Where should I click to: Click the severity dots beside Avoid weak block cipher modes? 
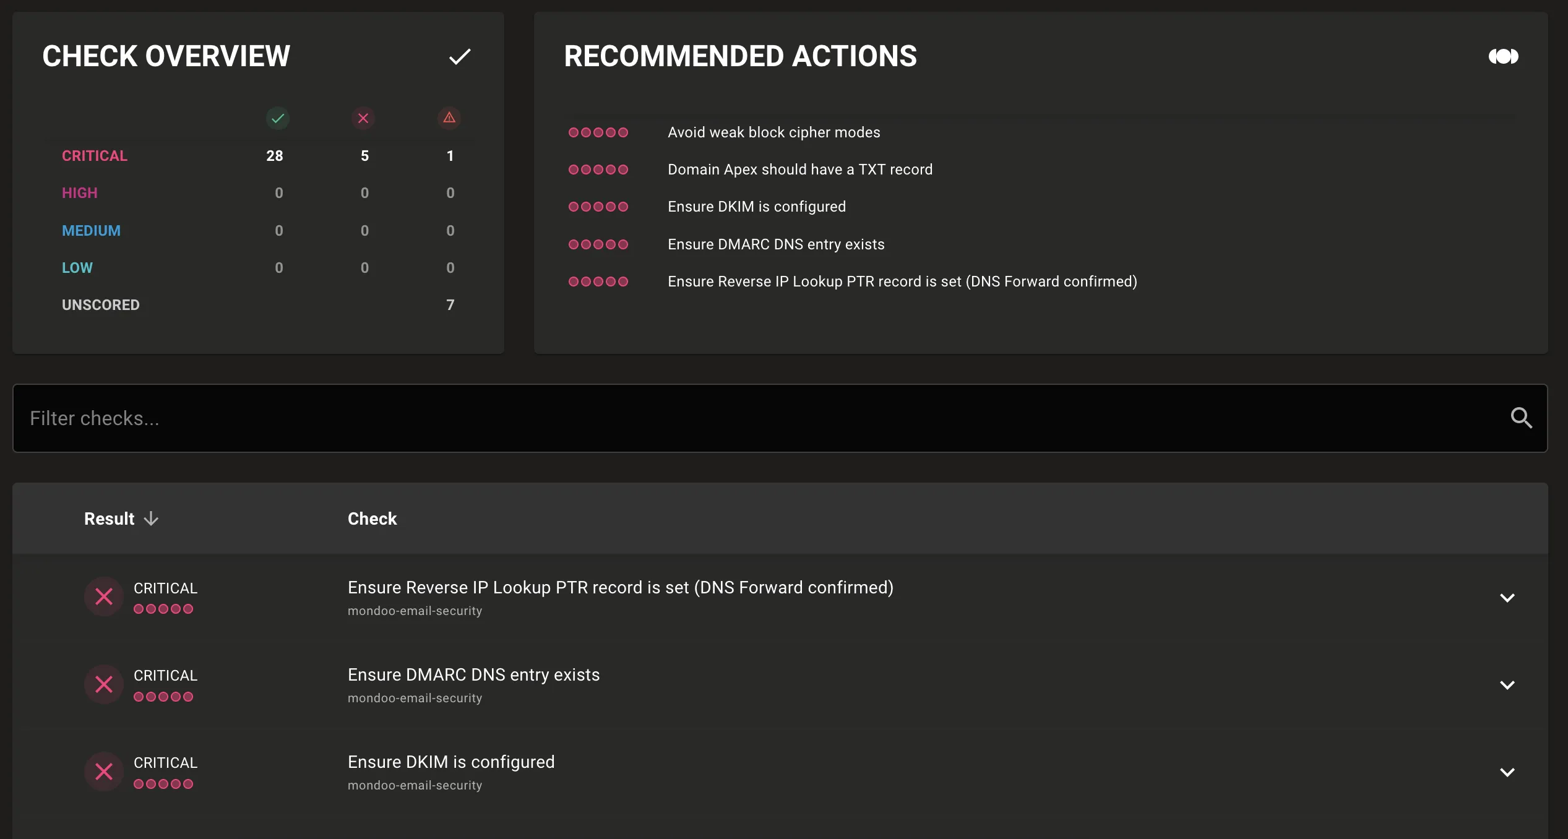pos(598,132)
